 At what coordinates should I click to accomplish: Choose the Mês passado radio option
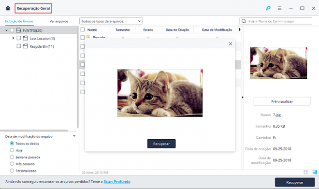(12, 164)
